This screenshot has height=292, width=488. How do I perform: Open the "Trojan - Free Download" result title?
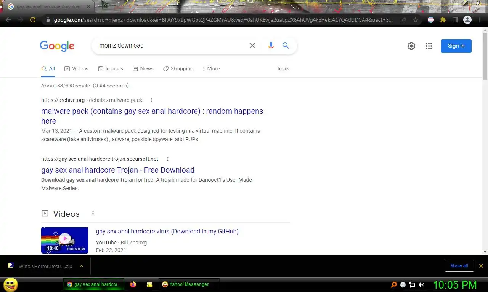[x=118, y=170]
